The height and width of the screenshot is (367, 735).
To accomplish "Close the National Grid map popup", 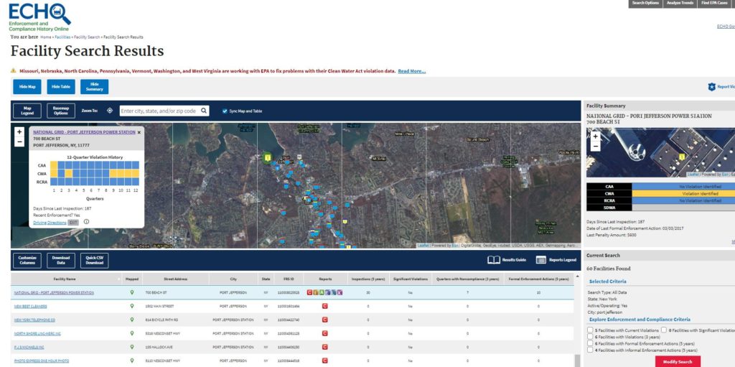I will tap(139, 132).
